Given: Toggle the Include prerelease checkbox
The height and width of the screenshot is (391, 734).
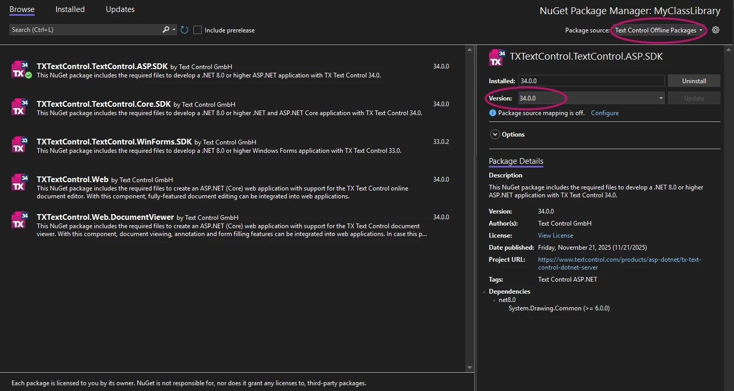Looking at the screenshot, I should click(x=198, y=30).
